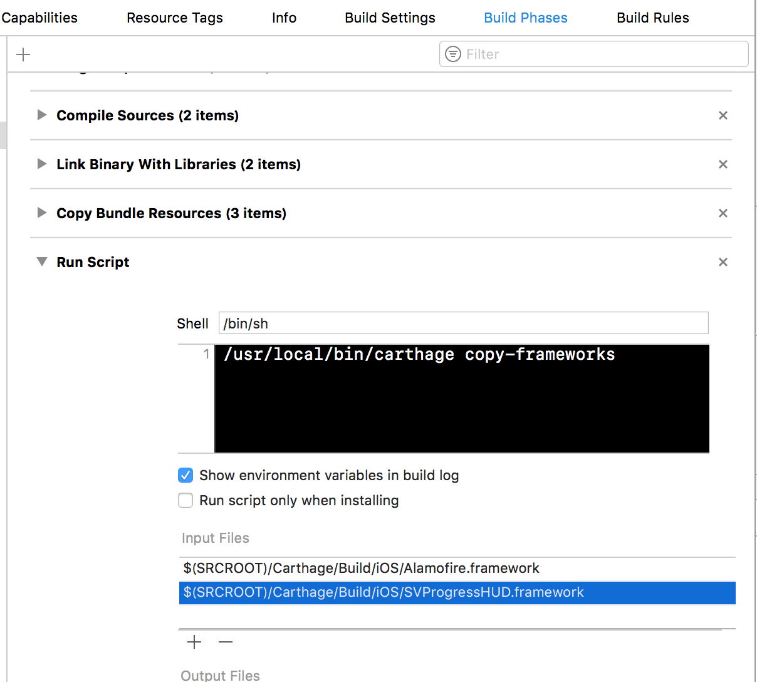The height and width of the screenshot is (682, 757).
Task: Expand the Compile Sources section
Action: (x=41, y=115)
